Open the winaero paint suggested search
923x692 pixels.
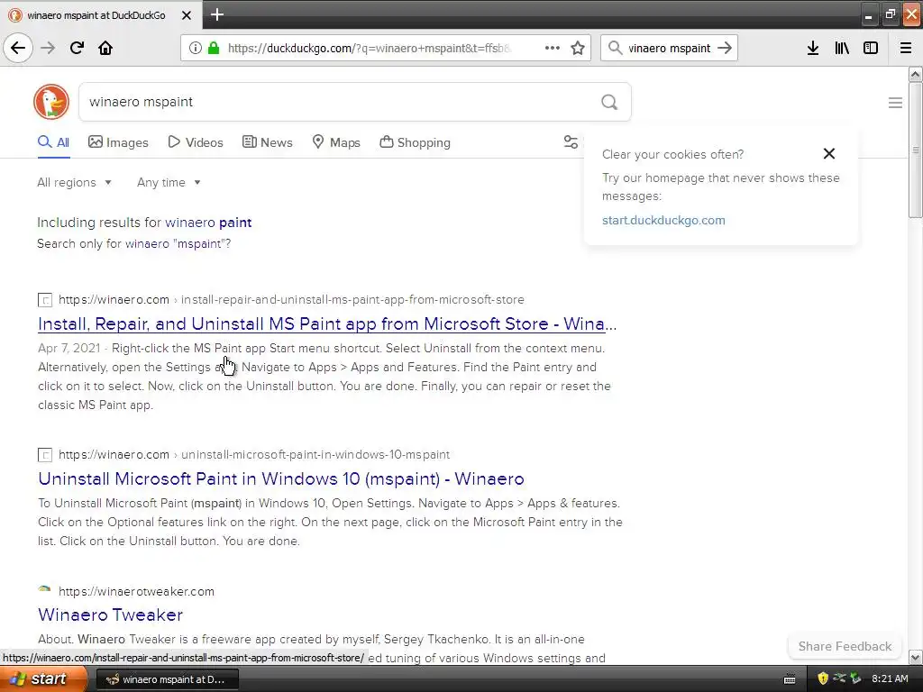coord(208,223)
